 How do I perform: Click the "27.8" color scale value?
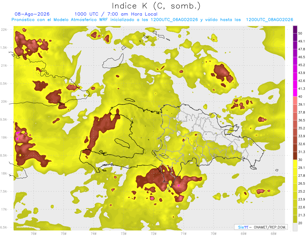pyautogui.click(x=301, y=176)
